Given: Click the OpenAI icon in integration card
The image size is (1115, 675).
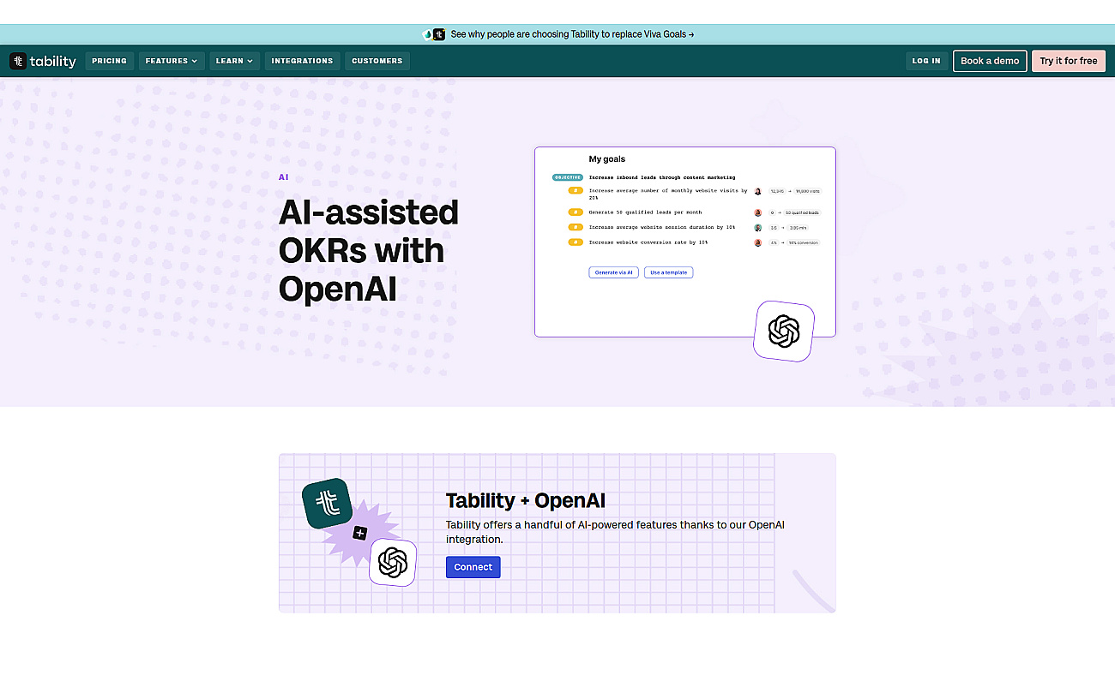Looking at the screenshot, I should click(393, 563).
